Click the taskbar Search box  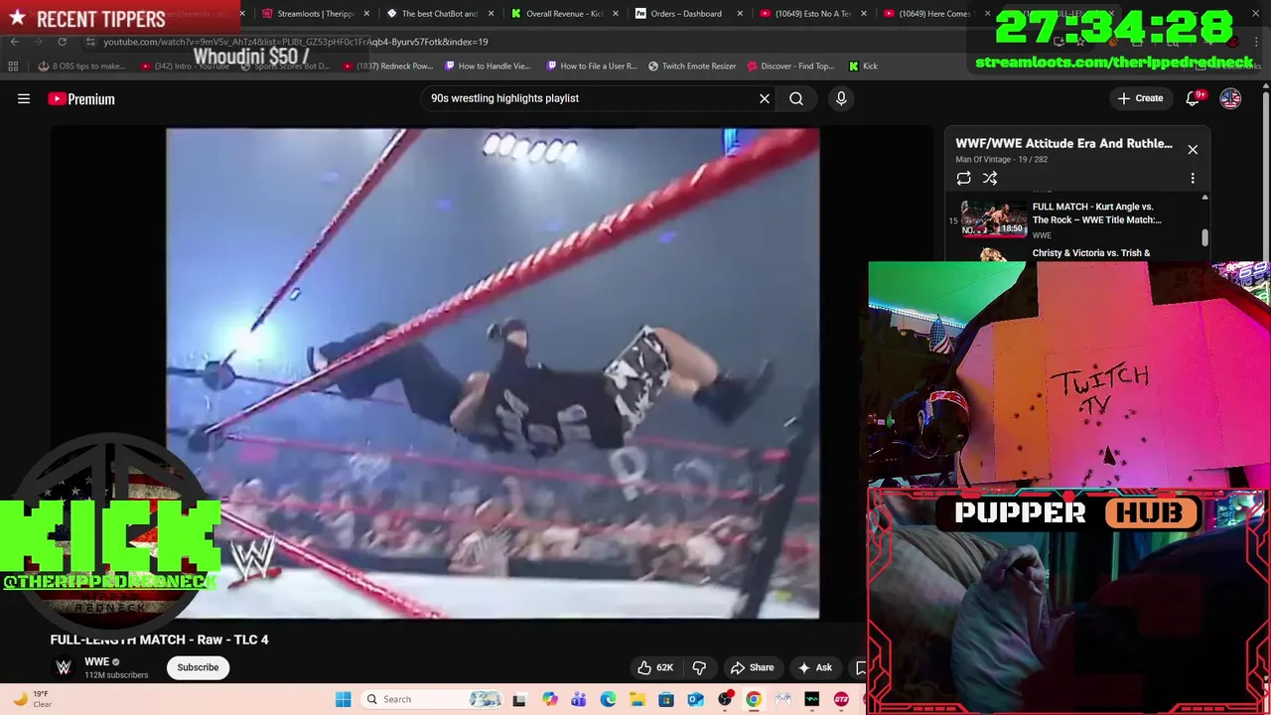coord(431,699)
